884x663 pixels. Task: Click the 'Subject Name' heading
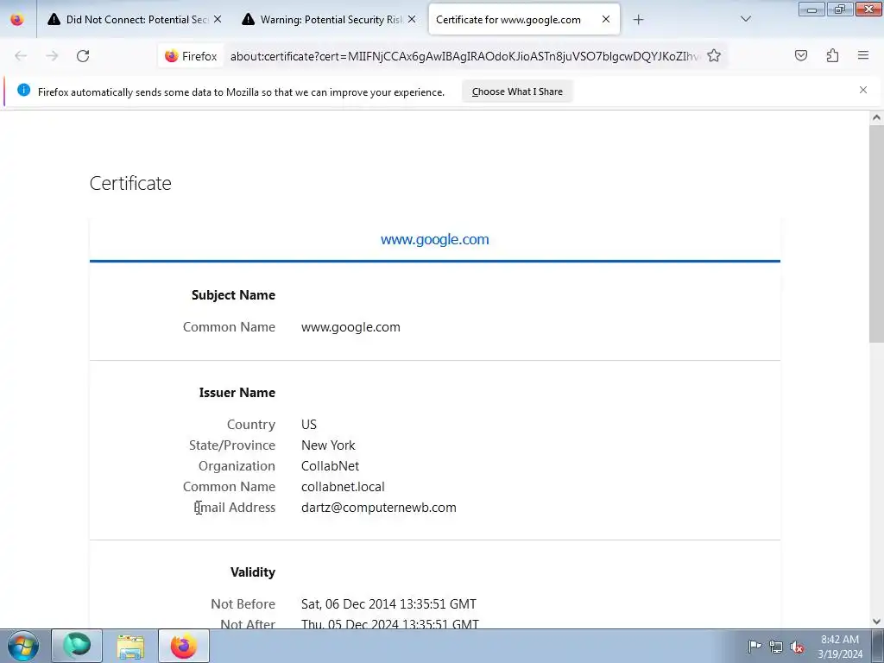[233, 295]
